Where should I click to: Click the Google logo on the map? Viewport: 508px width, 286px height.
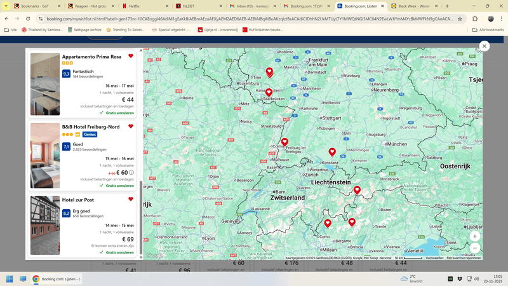pyautogui.click(x=154, y=256)
